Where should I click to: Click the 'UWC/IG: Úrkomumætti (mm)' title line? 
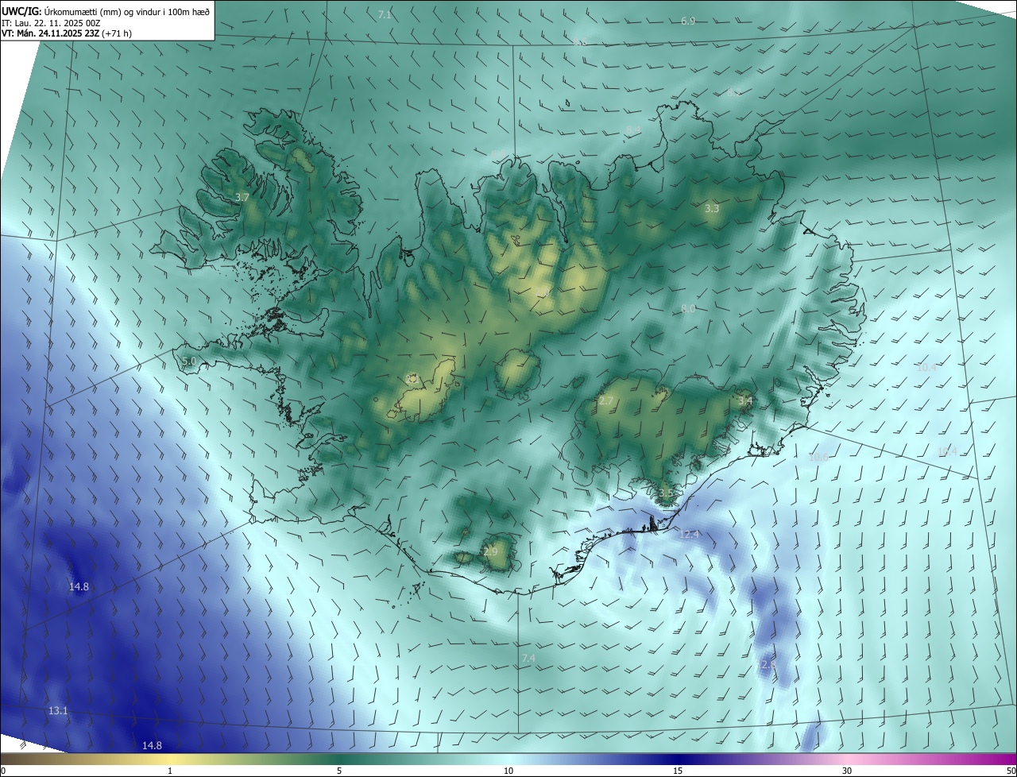[x=106, y=11]
